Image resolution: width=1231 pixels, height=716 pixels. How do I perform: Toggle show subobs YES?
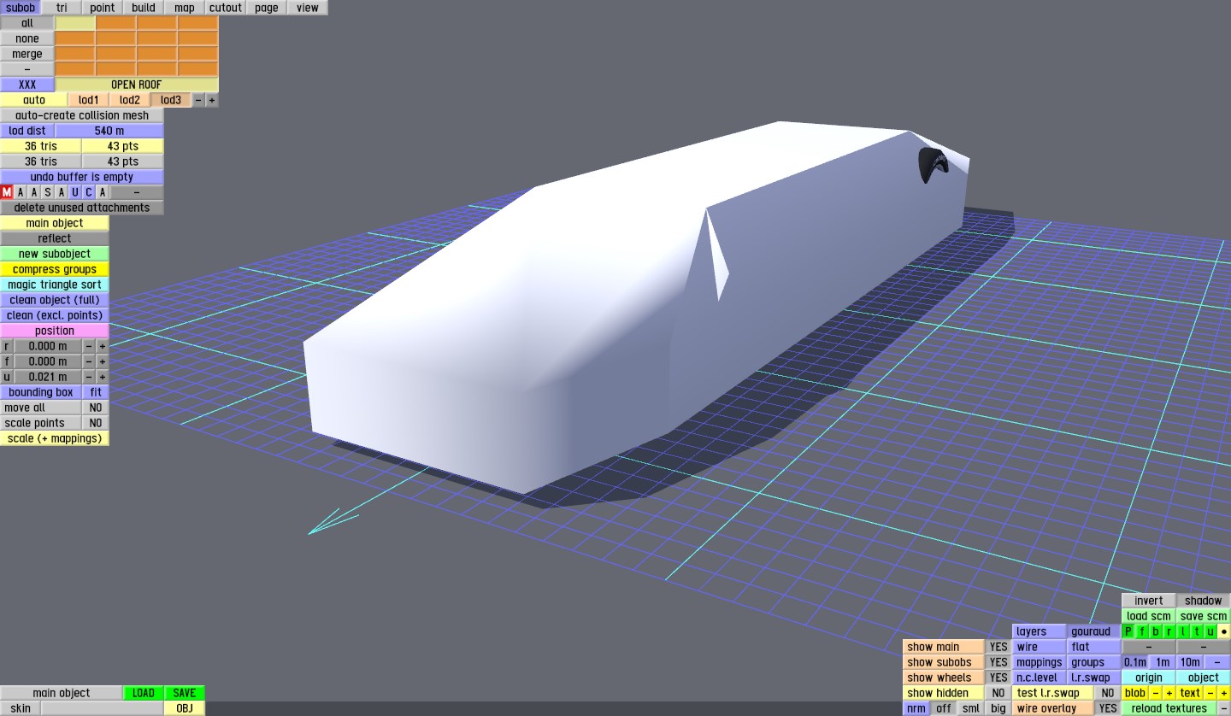point(998,662)
